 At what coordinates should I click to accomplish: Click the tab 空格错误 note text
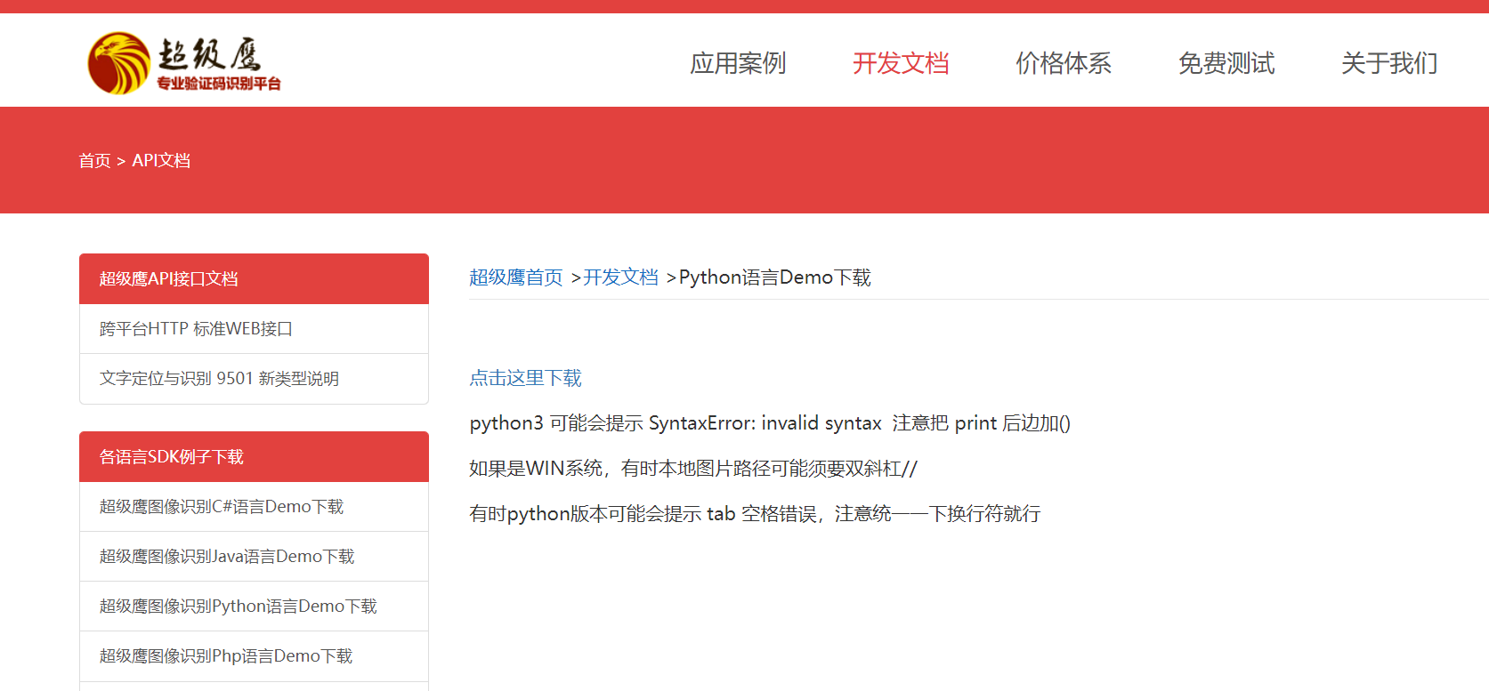click(x=755, y=514)
